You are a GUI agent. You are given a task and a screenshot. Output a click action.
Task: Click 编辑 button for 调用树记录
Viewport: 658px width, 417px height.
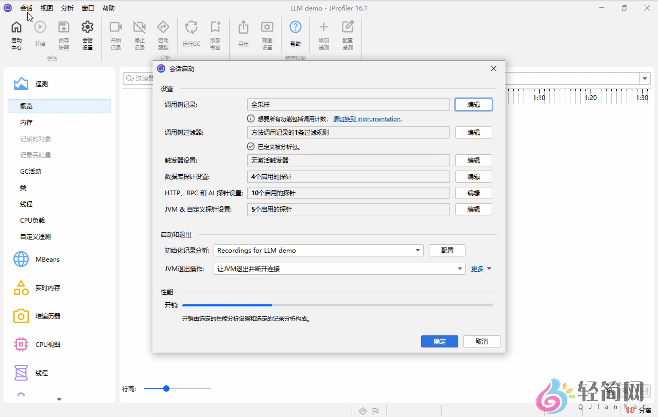tap(474, 105)
